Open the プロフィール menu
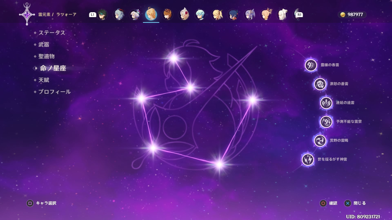 [54, 92]
